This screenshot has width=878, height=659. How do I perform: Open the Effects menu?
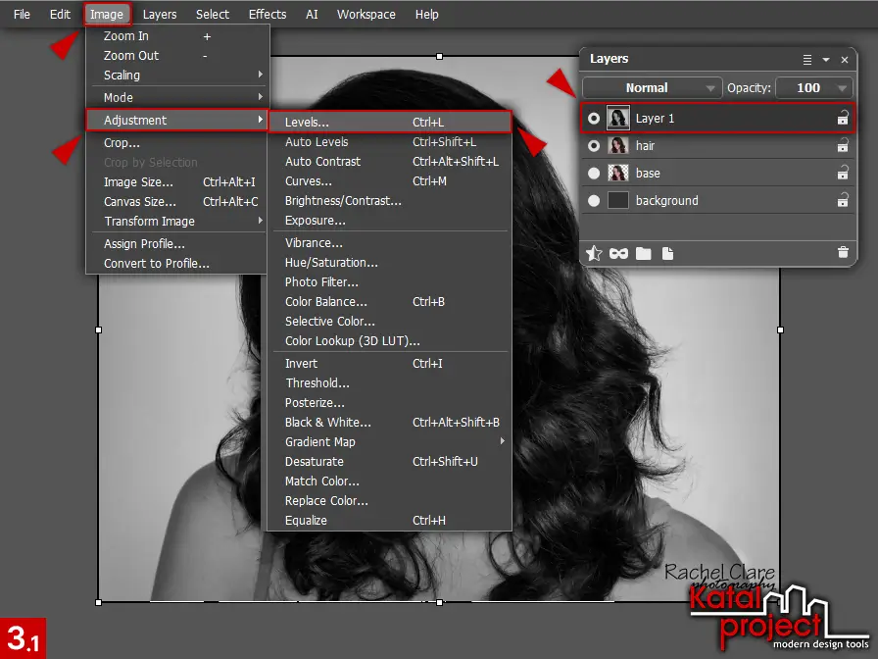267,14
